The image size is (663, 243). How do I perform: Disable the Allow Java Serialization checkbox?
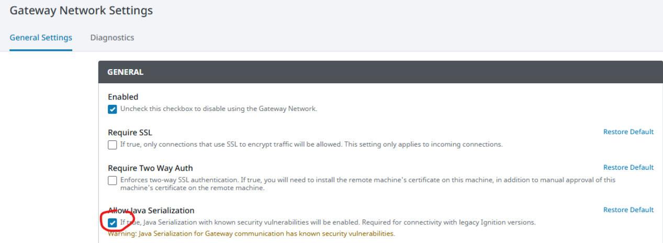(x=113, y=223)
